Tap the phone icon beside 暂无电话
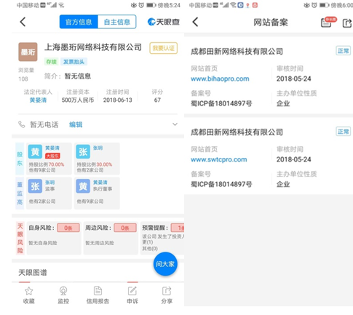This screenshot has height=315, width=353. click(x=22, y=124)
